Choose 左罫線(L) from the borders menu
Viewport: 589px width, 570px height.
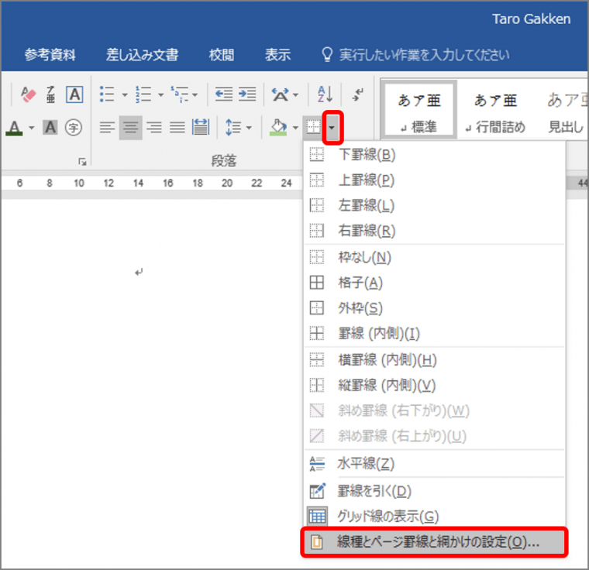[x=434, y=205]
